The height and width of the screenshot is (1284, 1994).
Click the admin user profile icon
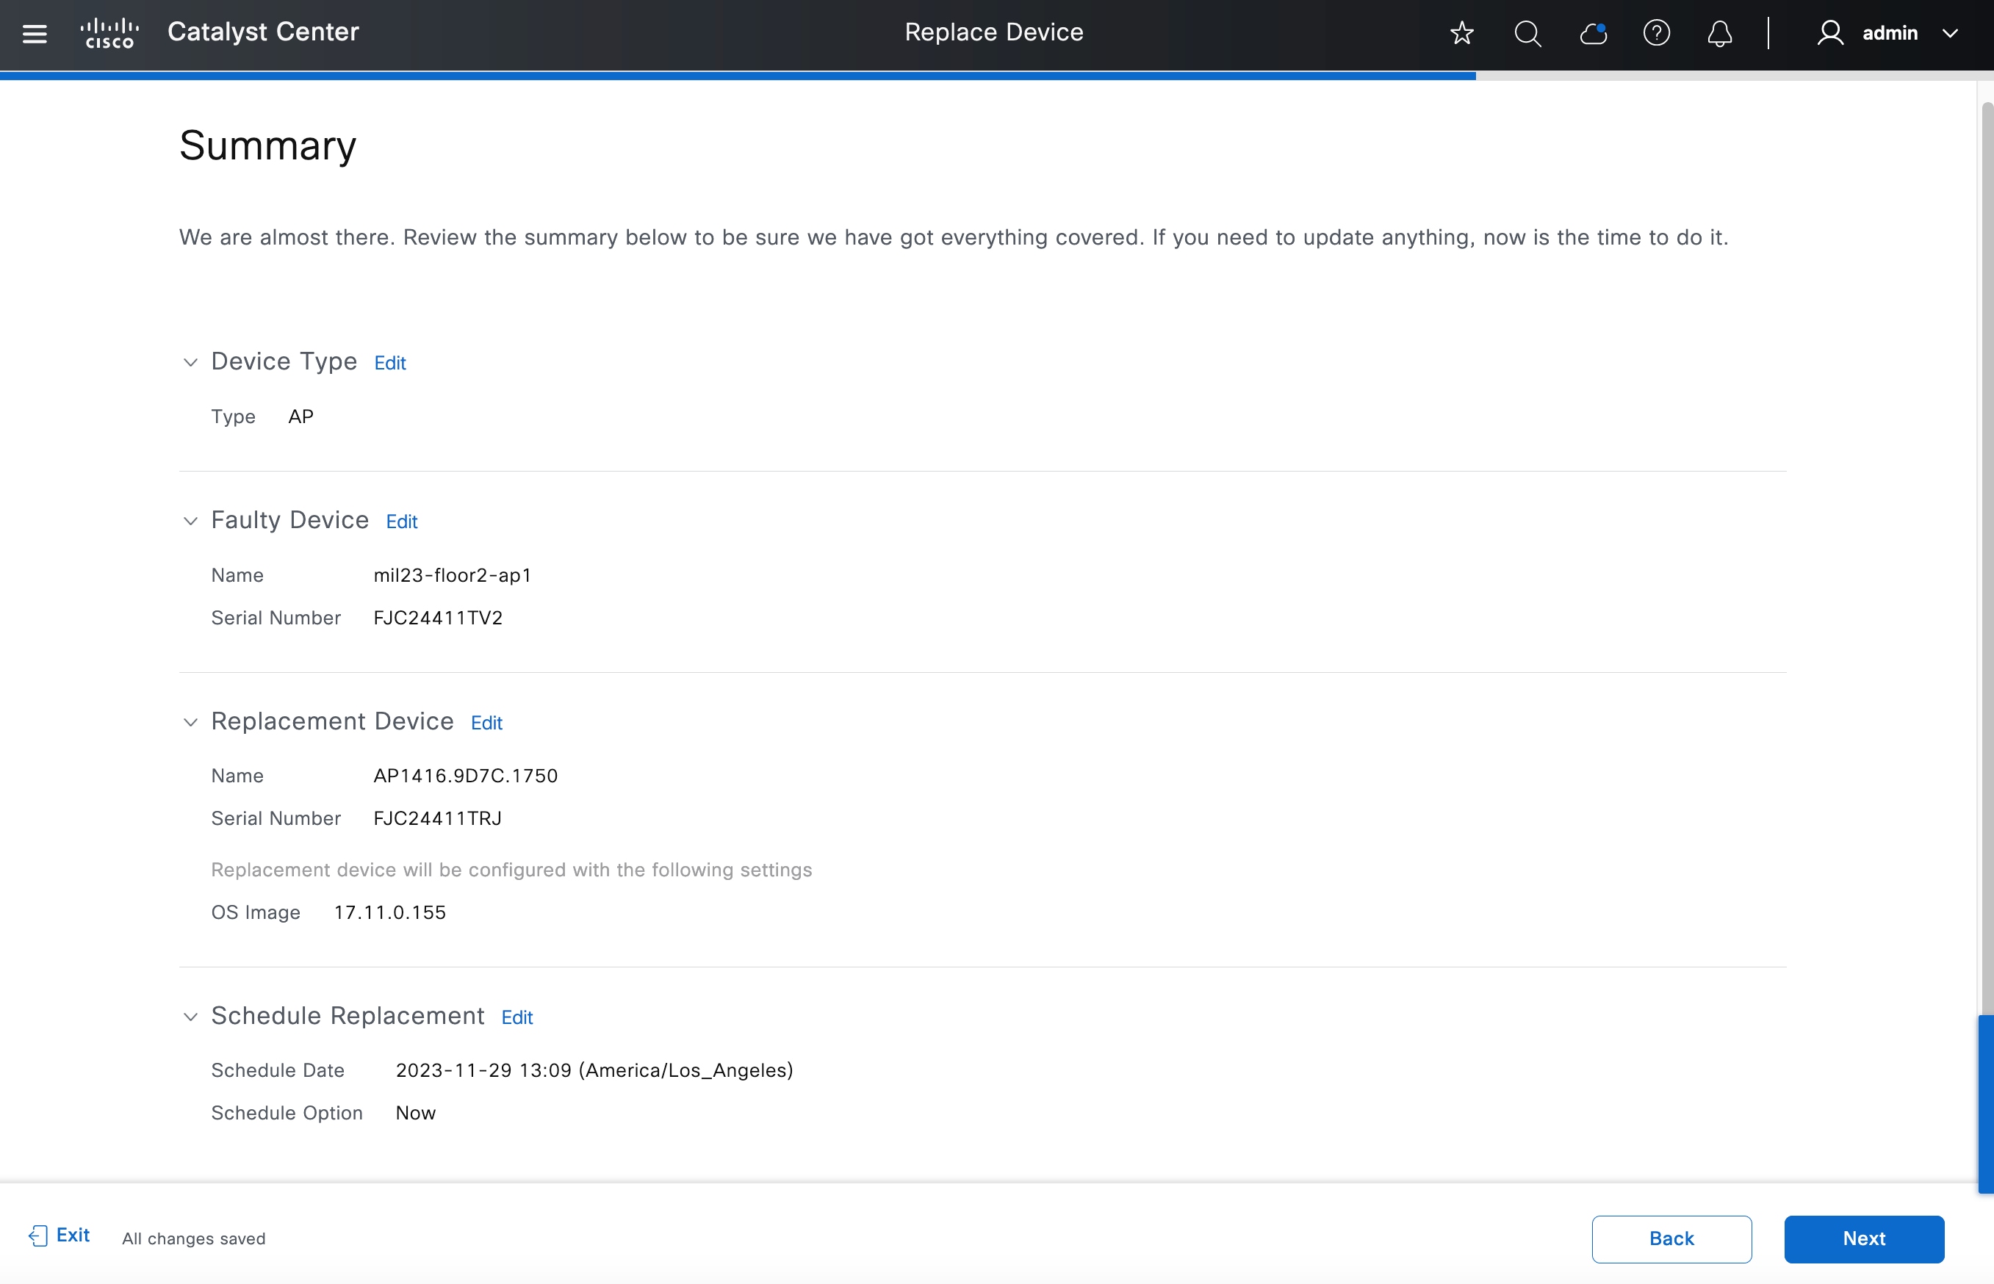(1829, 33)
